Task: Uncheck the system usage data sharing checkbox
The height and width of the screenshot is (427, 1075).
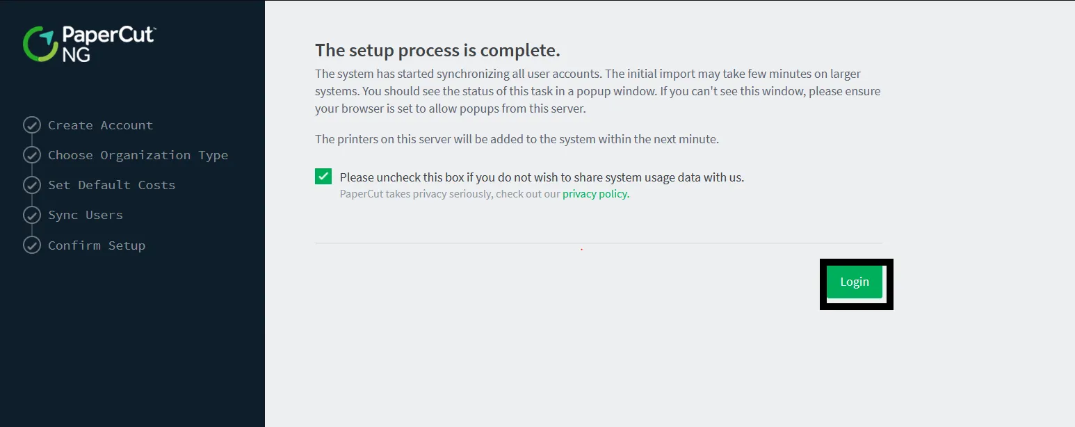Action: point(323,176)
